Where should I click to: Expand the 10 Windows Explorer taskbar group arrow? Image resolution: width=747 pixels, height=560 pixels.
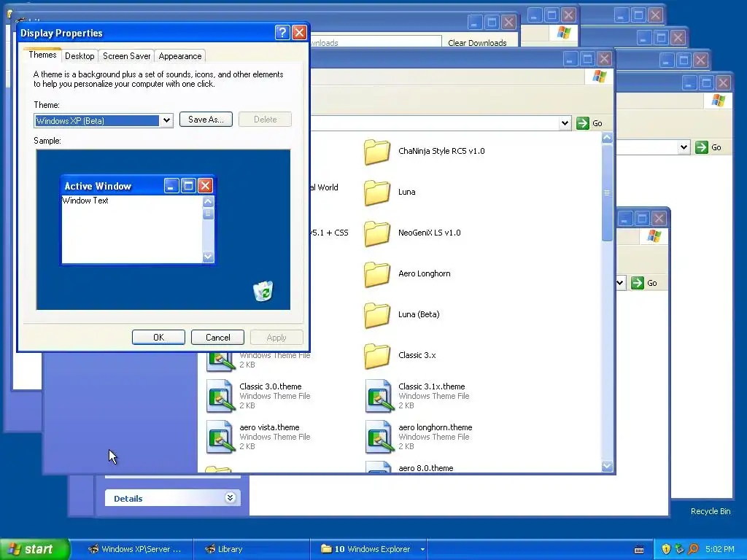pyautogui.click(x=422, y=550)
